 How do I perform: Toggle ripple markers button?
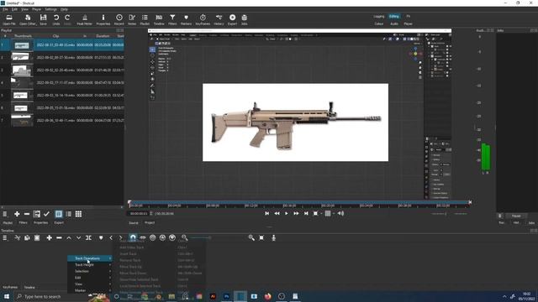click(172, 237)
